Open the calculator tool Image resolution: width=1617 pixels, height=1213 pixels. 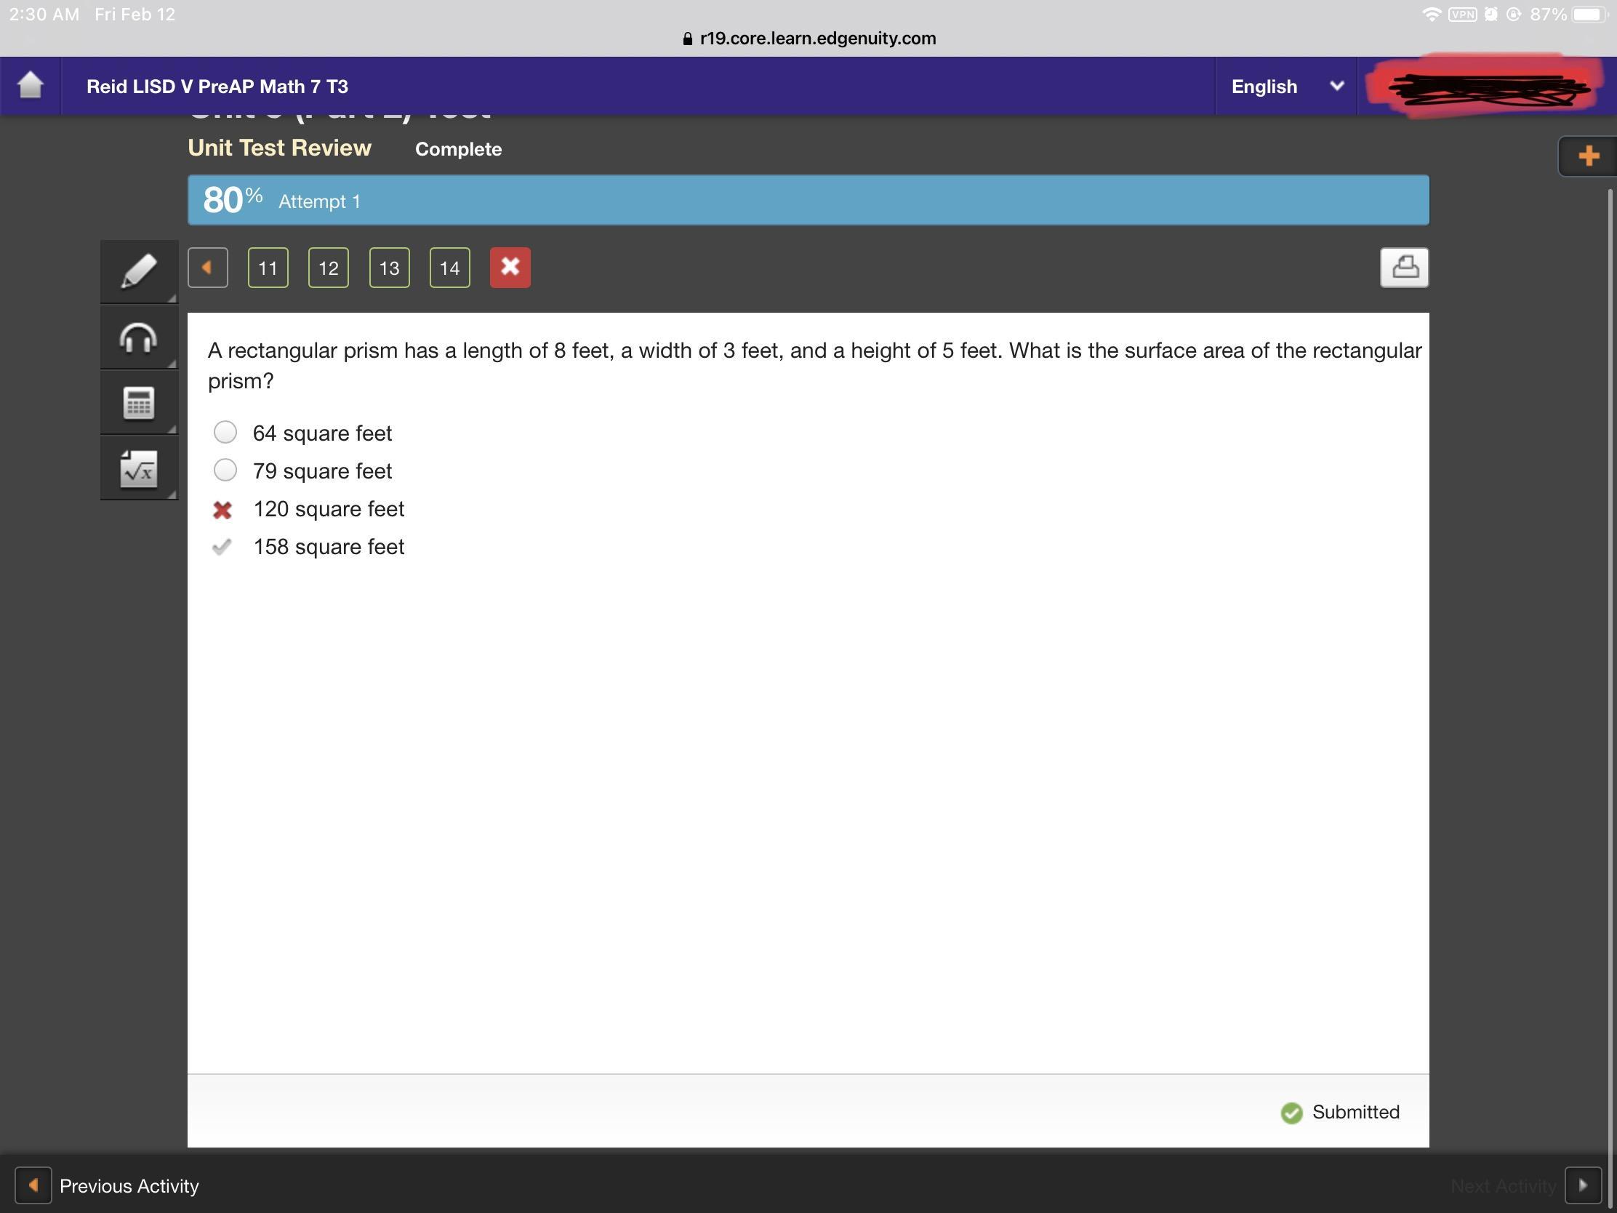[x=138, y=403]
